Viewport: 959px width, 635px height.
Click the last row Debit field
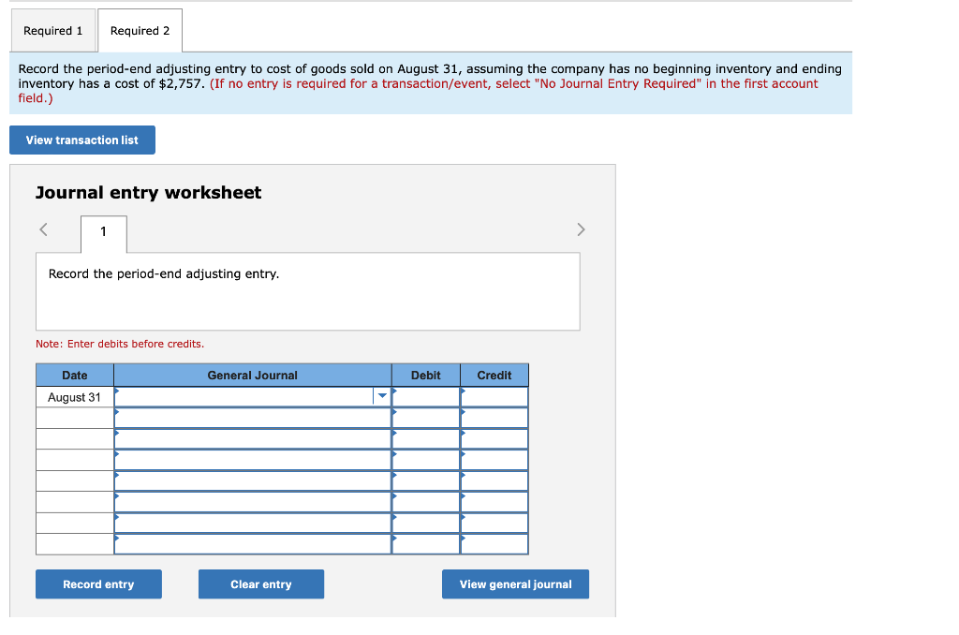pos(426,544)
